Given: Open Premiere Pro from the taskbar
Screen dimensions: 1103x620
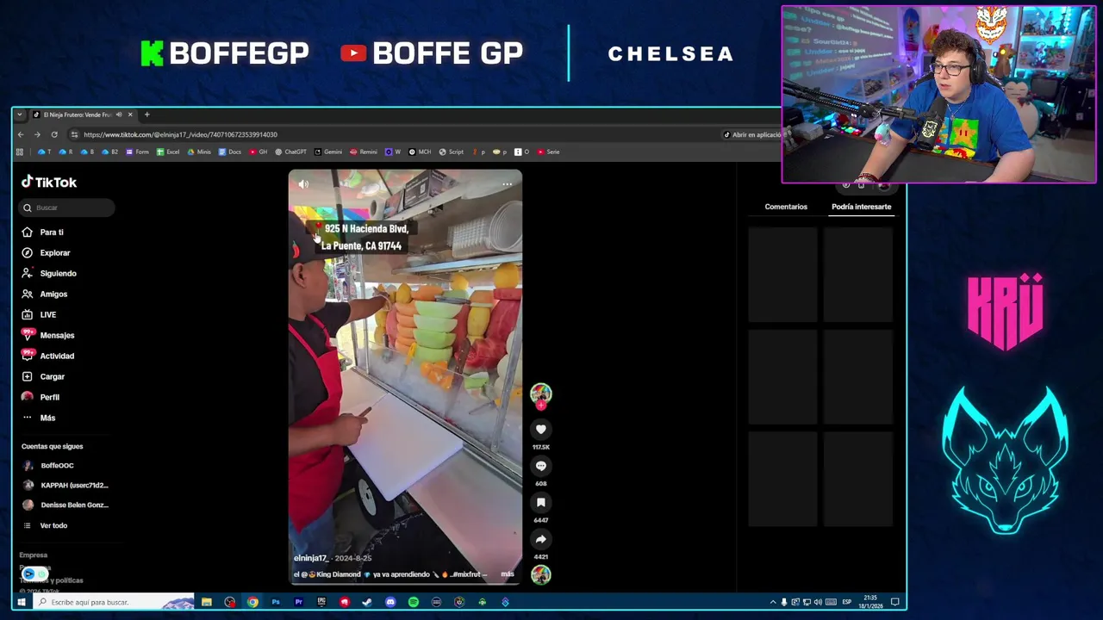Looking at the screenshot, I should pyautogui.click(x=299, y=602).
